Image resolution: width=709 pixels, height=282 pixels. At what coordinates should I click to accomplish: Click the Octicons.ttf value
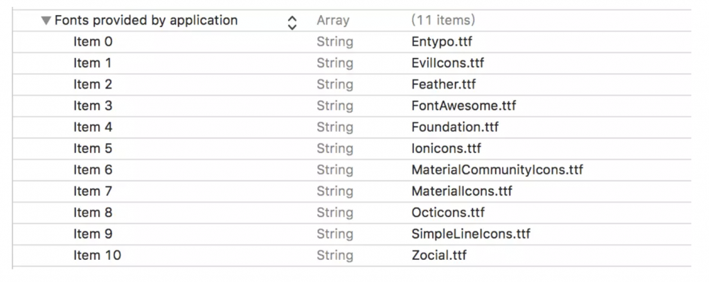[x=448, y=213]
